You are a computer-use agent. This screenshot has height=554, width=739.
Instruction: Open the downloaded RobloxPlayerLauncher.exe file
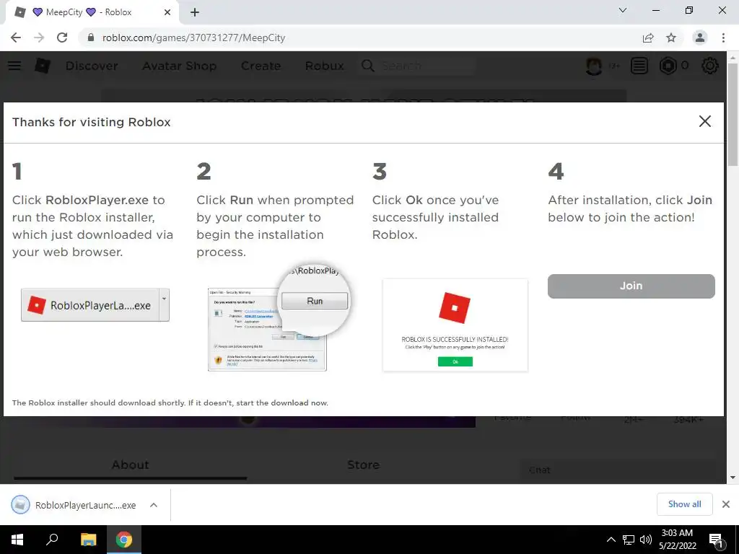(x=85, y=505)
